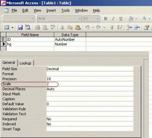The height and width of the screenshot is (138, 152).
Task: Toggle Italic formatting button
Action: click(113, 19)
